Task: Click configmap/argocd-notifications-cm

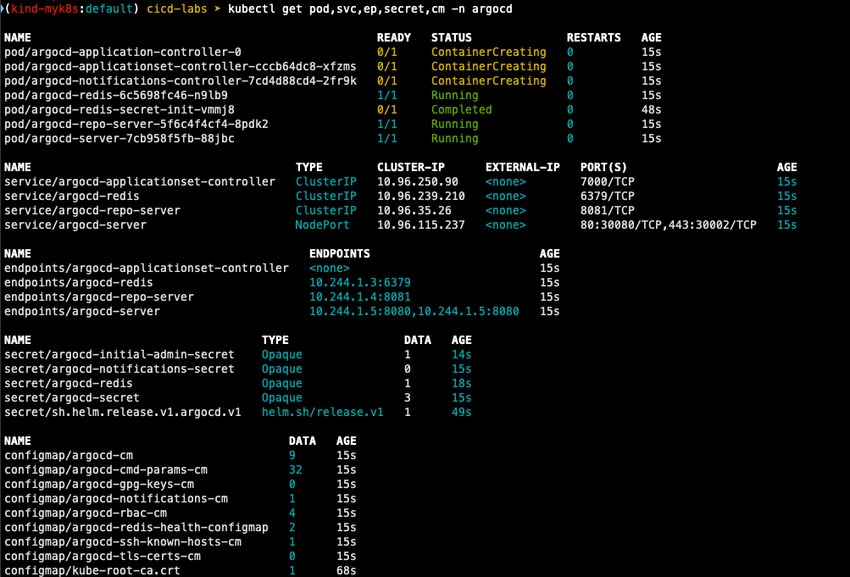Action: click(116, 498)
